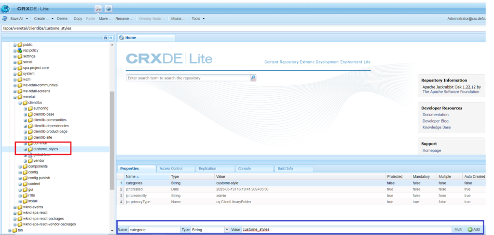Click the package icon in the CRXDE header

click(109, 9)
